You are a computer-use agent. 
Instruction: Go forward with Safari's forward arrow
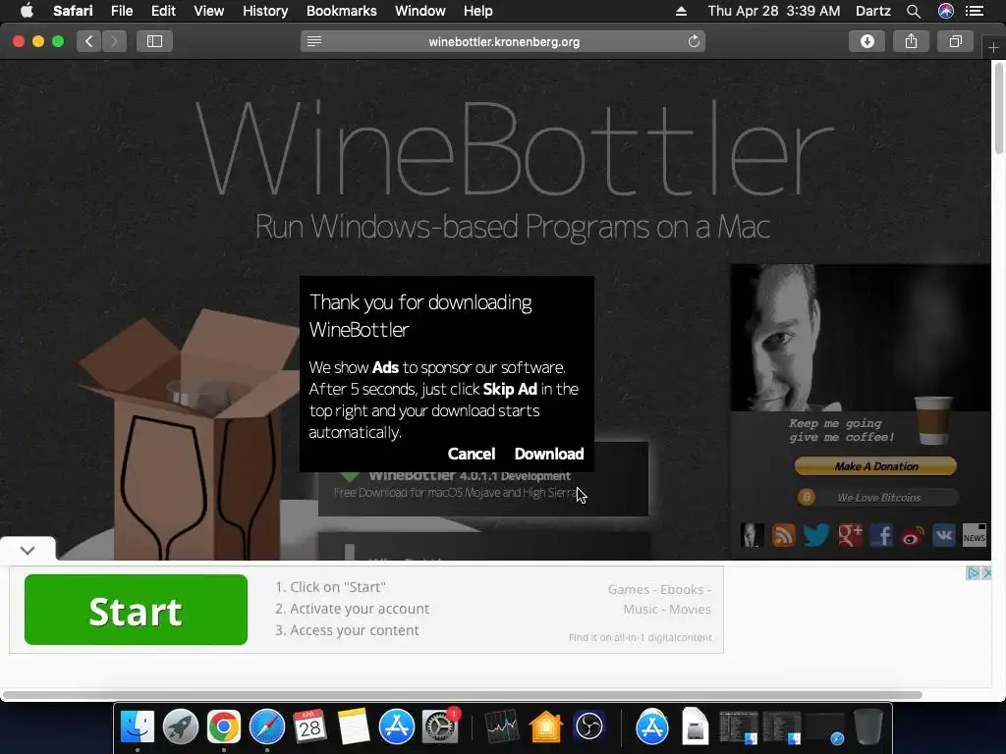coord(114,41)
